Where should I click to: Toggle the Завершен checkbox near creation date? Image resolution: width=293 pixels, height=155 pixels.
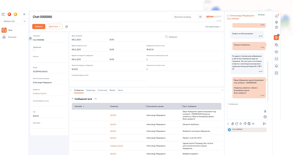[166, 37]
